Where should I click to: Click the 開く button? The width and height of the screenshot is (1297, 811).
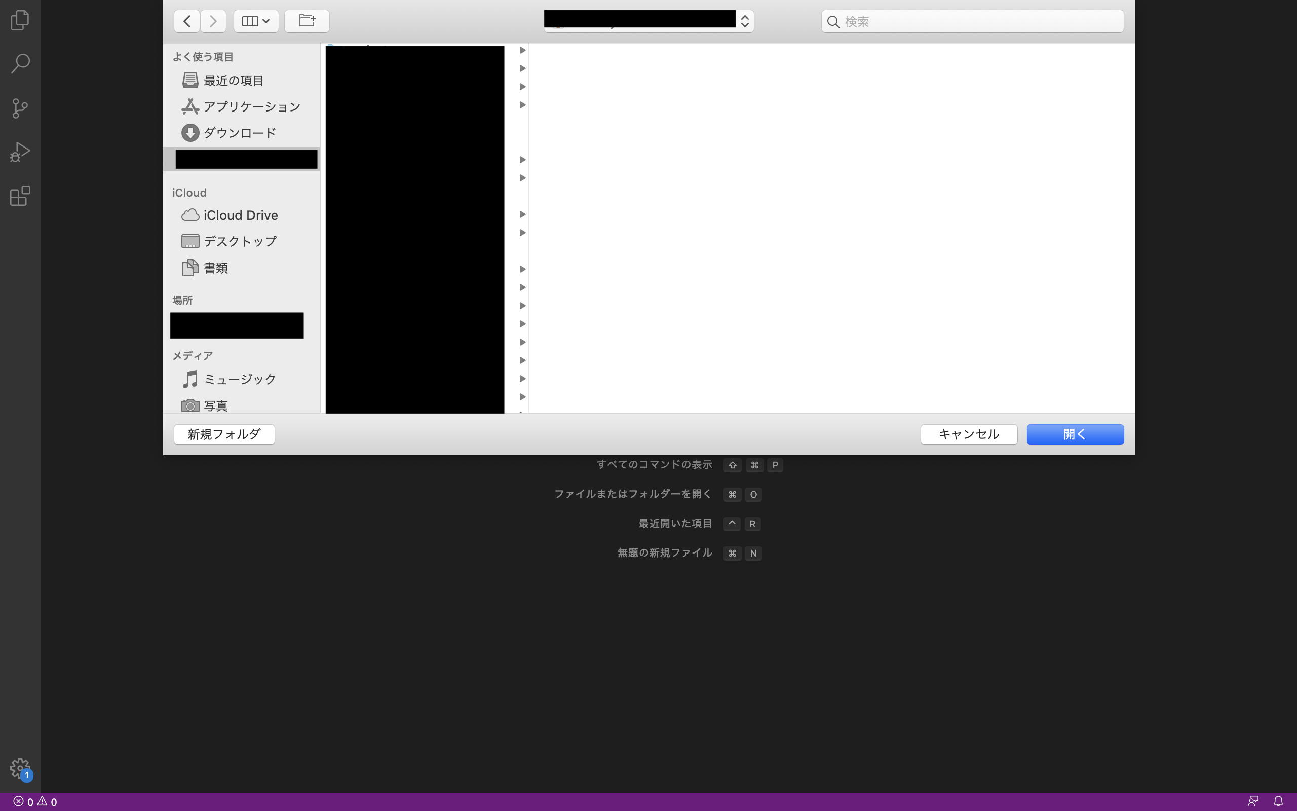(1075, 434)
